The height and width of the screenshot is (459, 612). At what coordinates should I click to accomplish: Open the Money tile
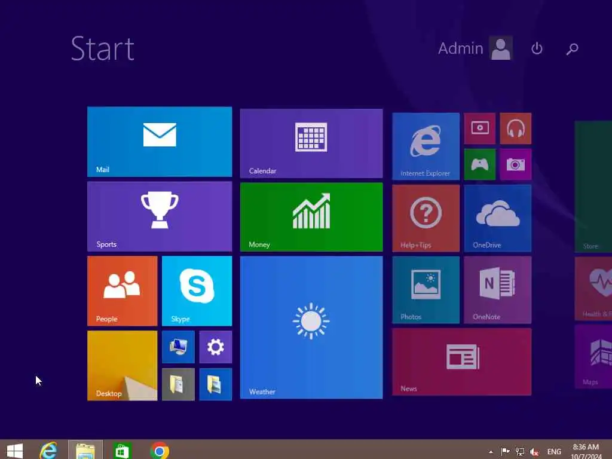[x=311, y=217]
